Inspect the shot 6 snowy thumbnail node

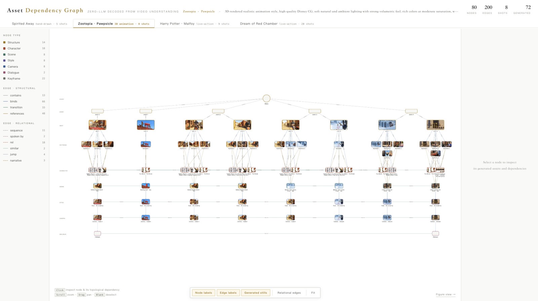click(339, 125)
